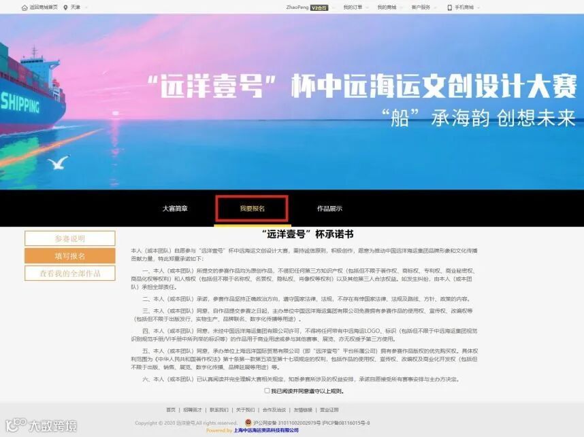Click the location pin icon next to 天津
This screenshot has width=584, height=437.
[x=65, y=7]
